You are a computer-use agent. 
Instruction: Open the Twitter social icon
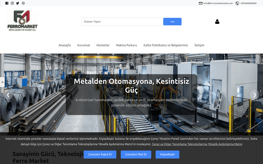coord(18,3)
